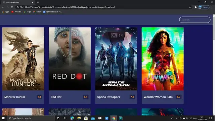Open File Explorer from taskbar

click(79, 118)
